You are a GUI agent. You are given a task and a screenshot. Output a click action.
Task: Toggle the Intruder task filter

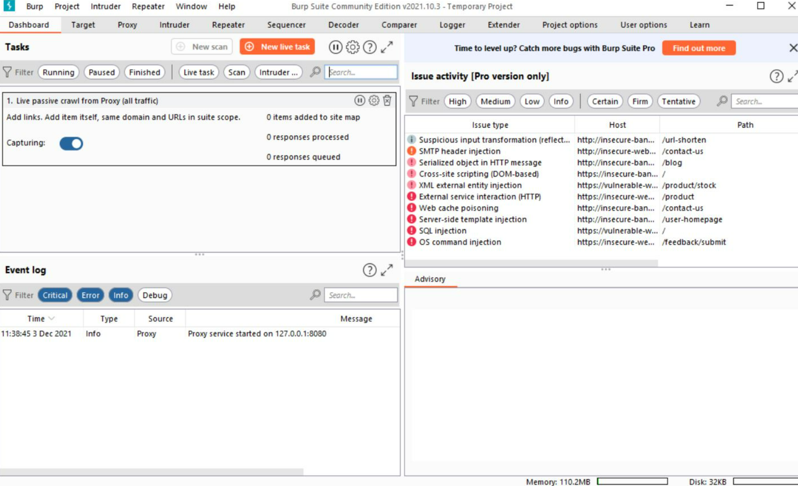click(x=279, y=72)
